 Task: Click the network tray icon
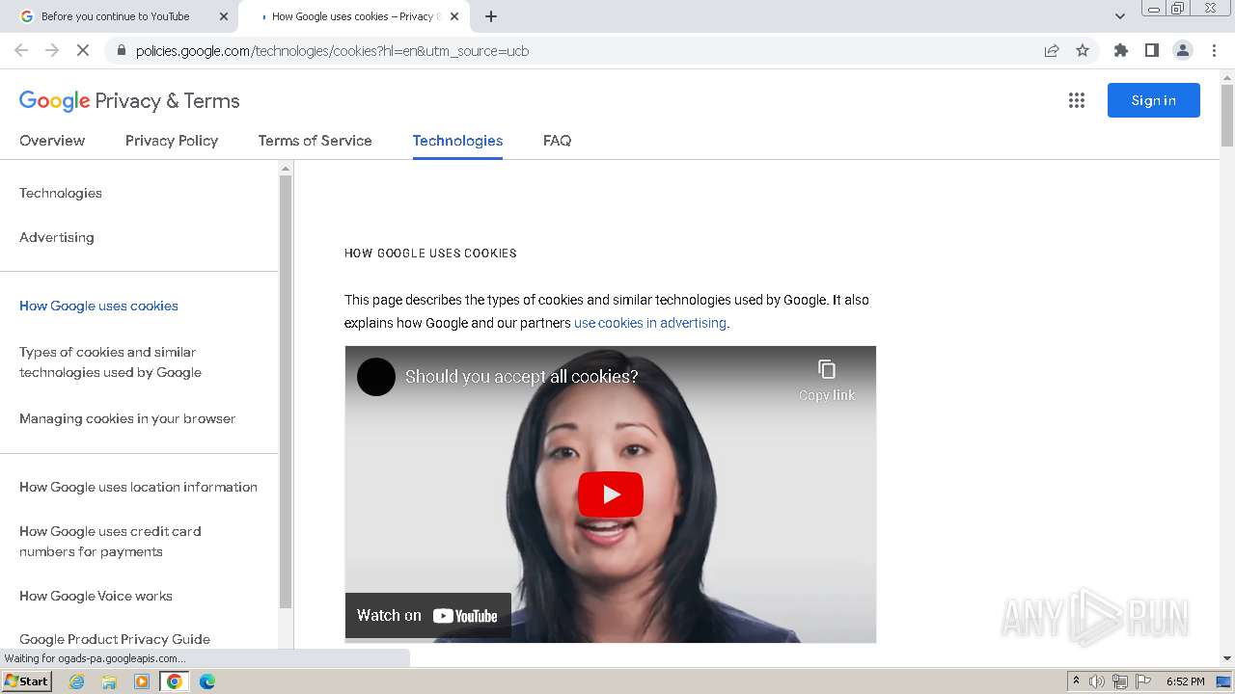click(x=1119, y=681)
